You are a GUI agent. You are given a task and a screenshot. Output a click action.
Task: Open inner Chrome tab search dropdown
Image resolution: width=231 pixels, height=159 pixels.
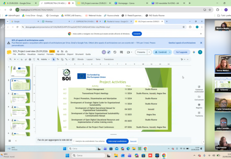coord(8,22)
